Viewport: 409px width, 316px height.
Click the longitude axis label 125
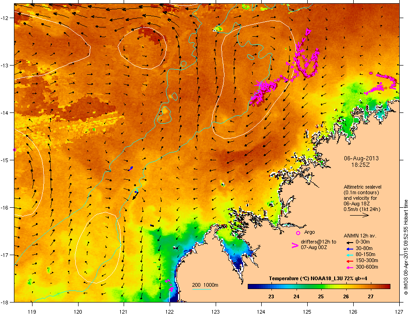coord(307,311)
